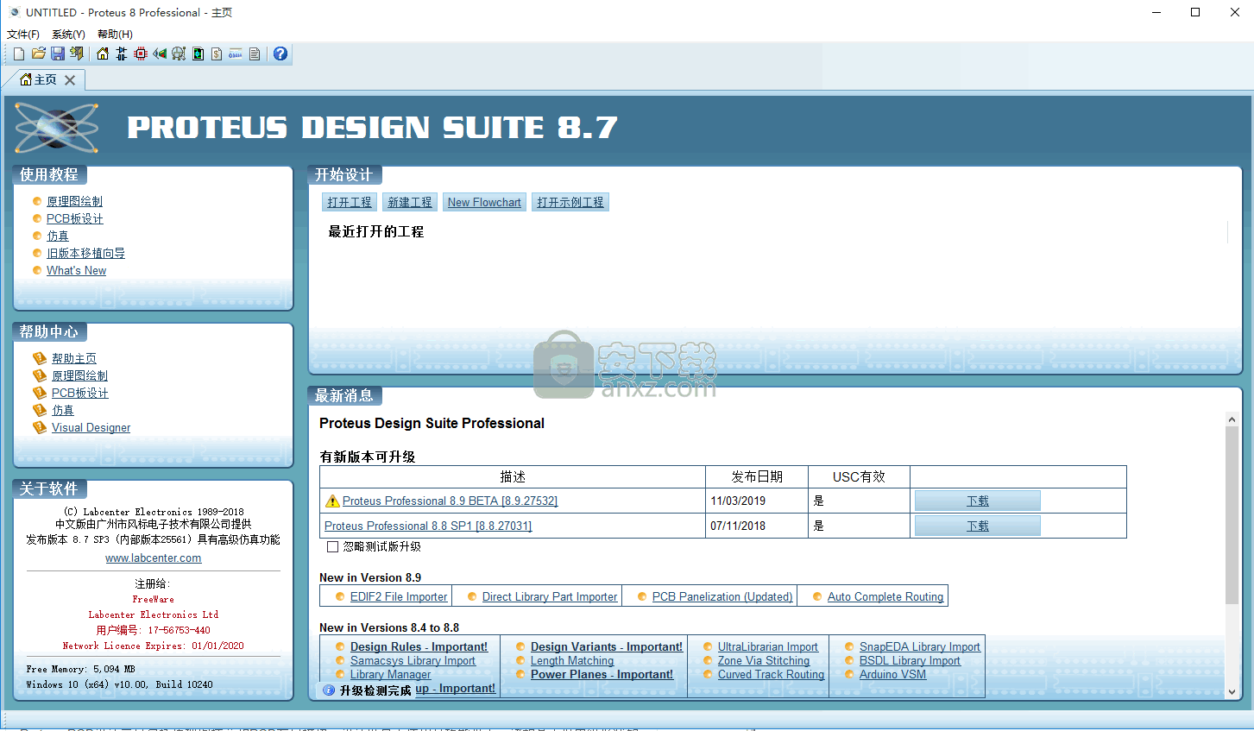The width and height of the screenshot is (1254, 731).
Task: Open the 仿真 help center link
Action: point(63,410)
